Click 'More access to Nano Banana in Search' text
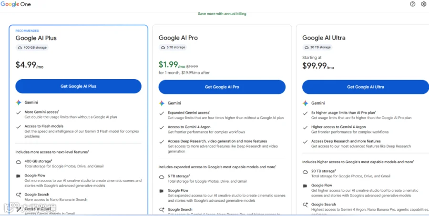Viewport: 429px width, 216px height. point(56,200)
